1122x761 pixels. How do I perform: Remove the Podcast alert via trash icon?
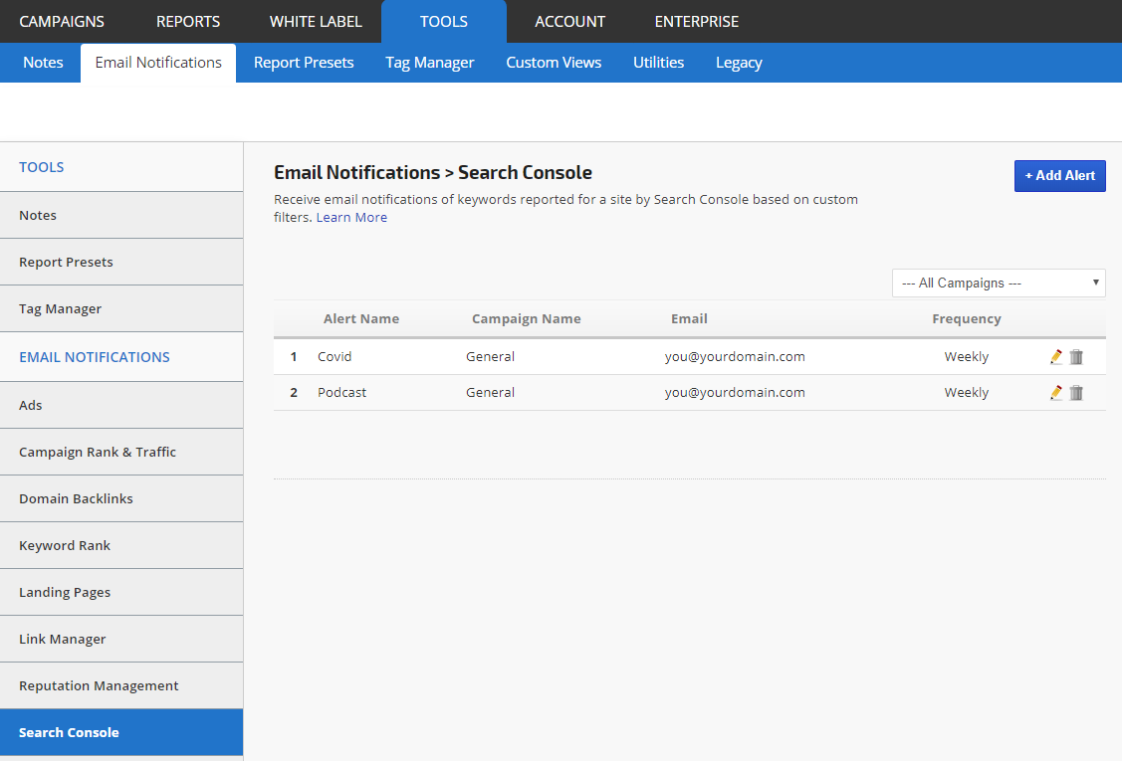[1076, 393]
